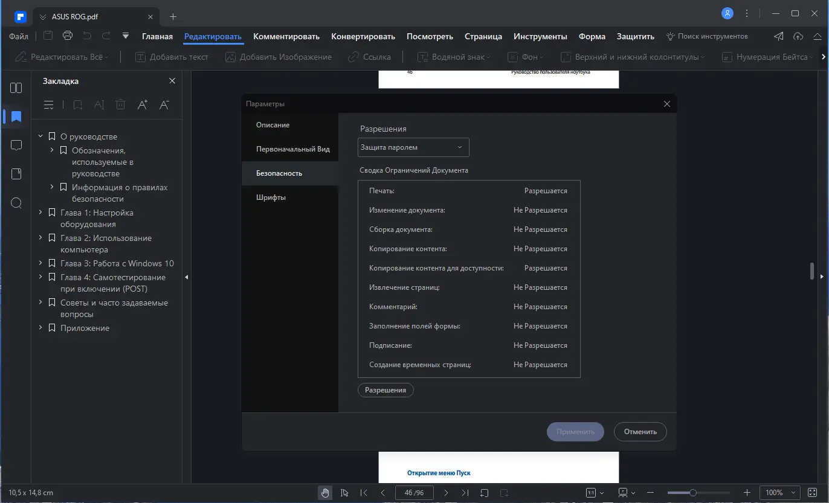This screenshot has height=503, width=829.
Task: Go to the first page
Action: [x=364, y=493]
